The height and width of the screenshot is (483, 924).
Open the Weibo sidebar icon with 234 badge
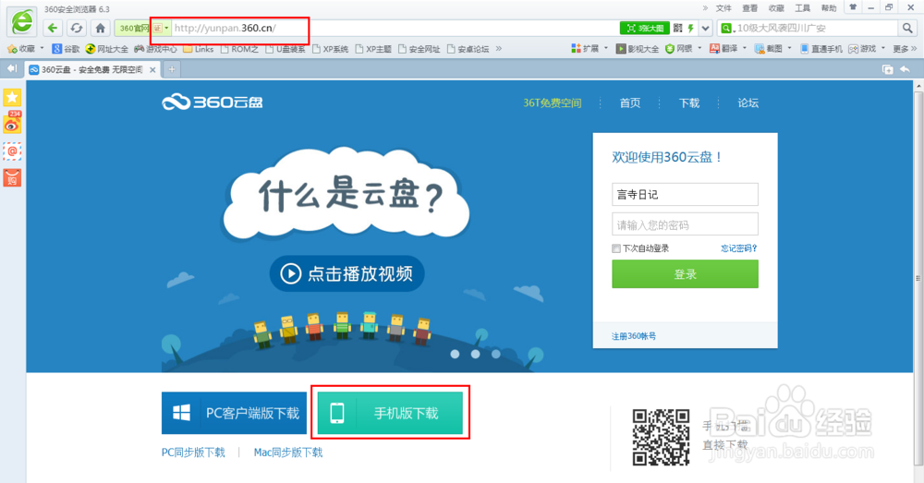coord(12,123)
